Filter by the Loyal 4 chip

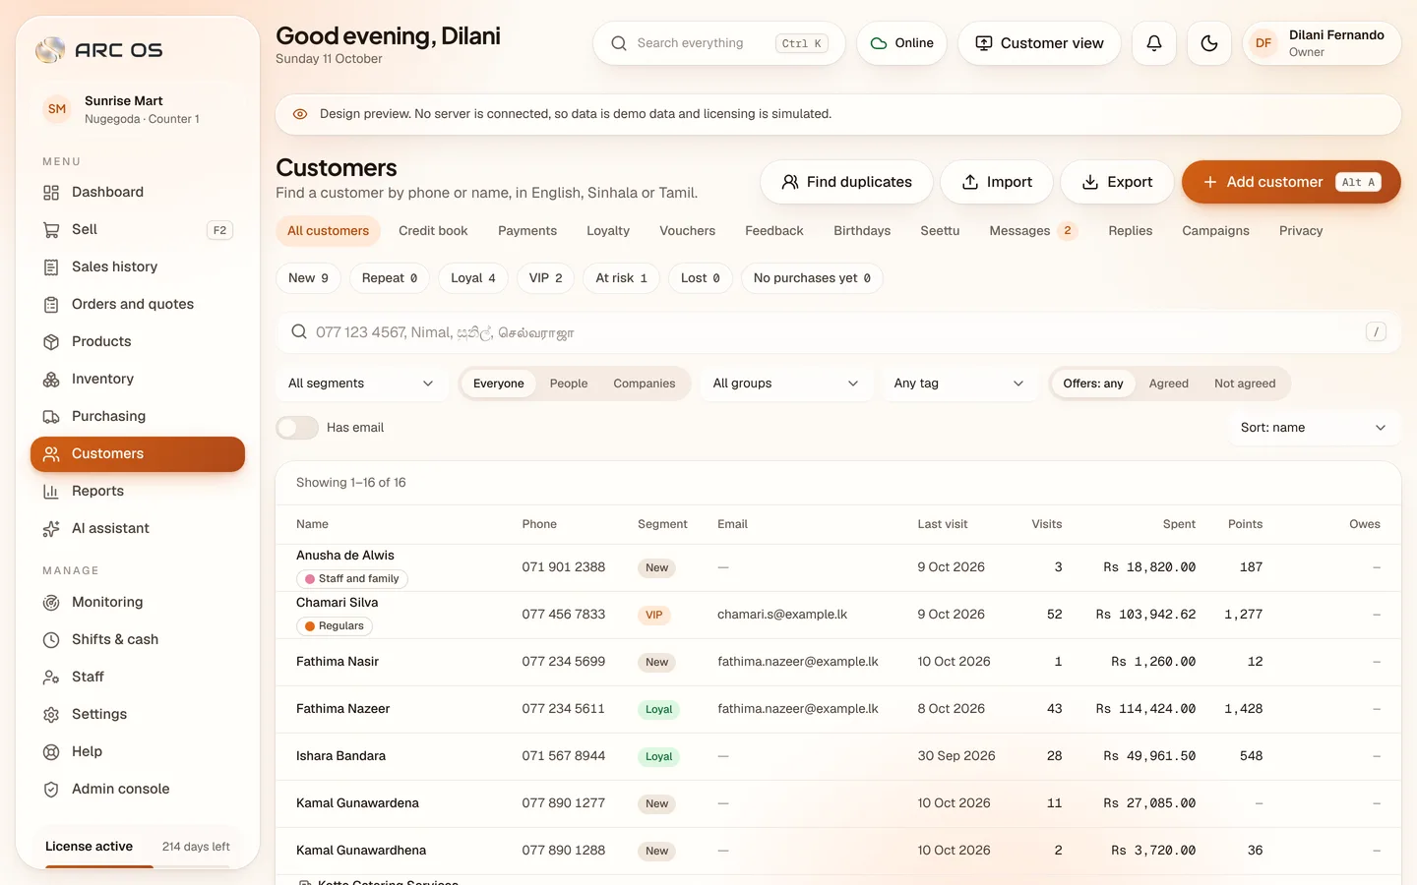(473, 278)
